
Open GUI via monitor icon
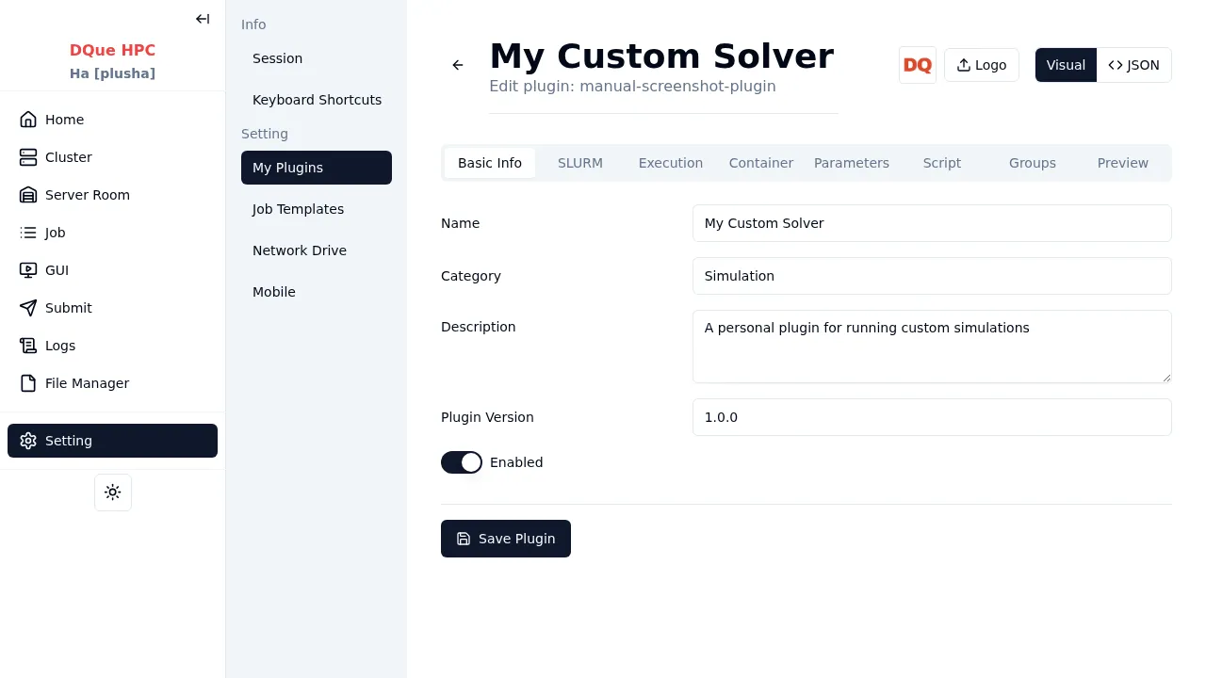28,270
